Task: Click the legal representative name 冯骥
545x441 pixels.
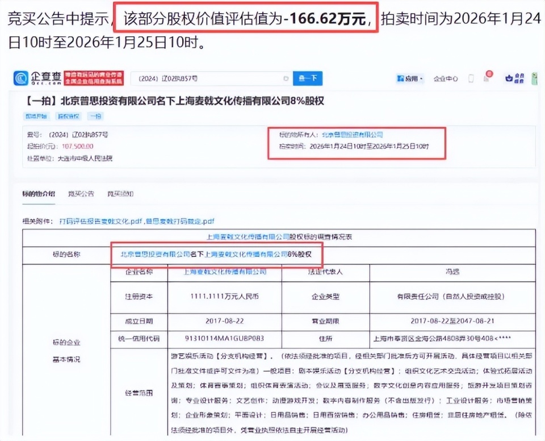Action: point(452,272)
